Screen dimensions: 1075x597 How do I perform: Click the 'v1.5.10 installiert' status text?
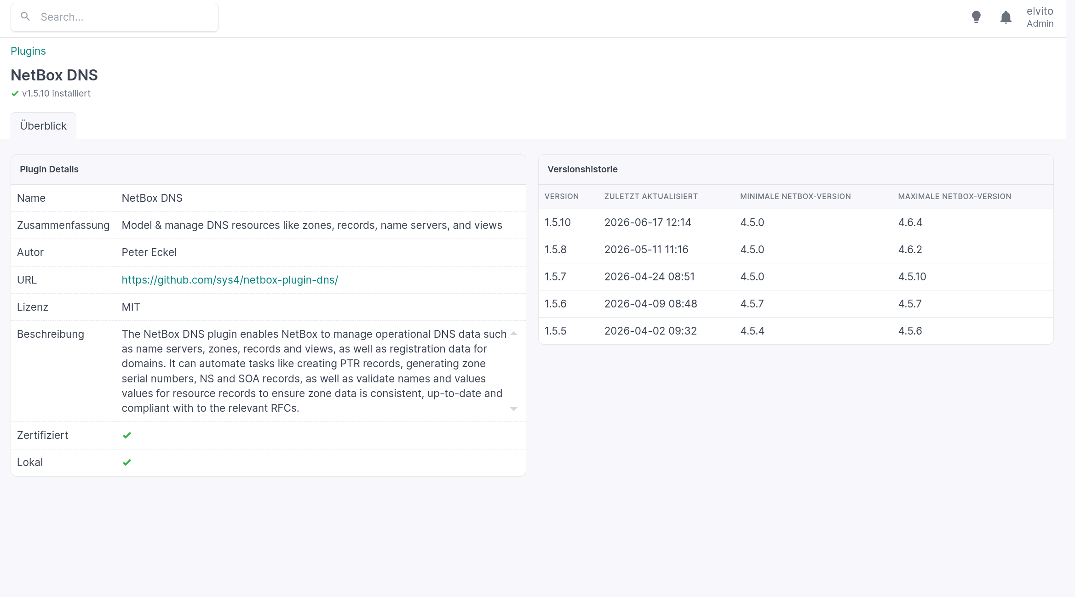point(56,93)
